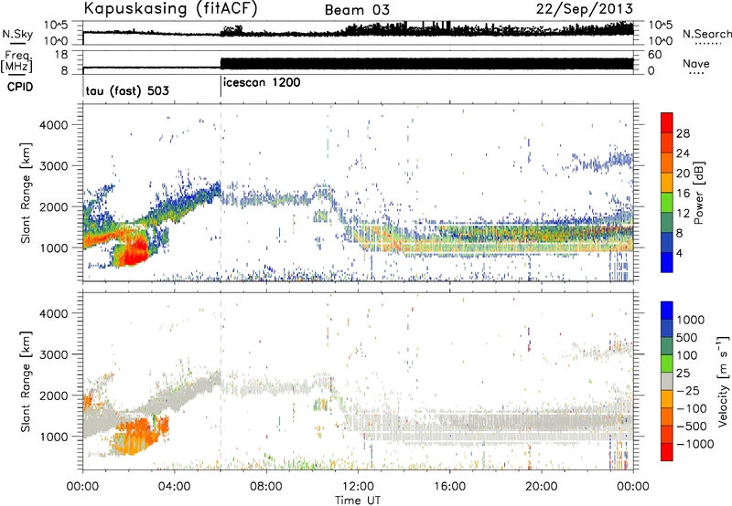732x506 pixels.
Task: Click the red bottom segment of the Velocity colorbar
Action: click(667, 452)
